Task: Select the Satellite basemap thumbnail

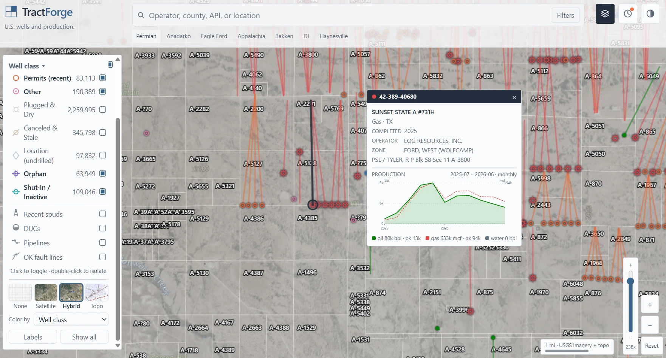Action: [46, 293]
